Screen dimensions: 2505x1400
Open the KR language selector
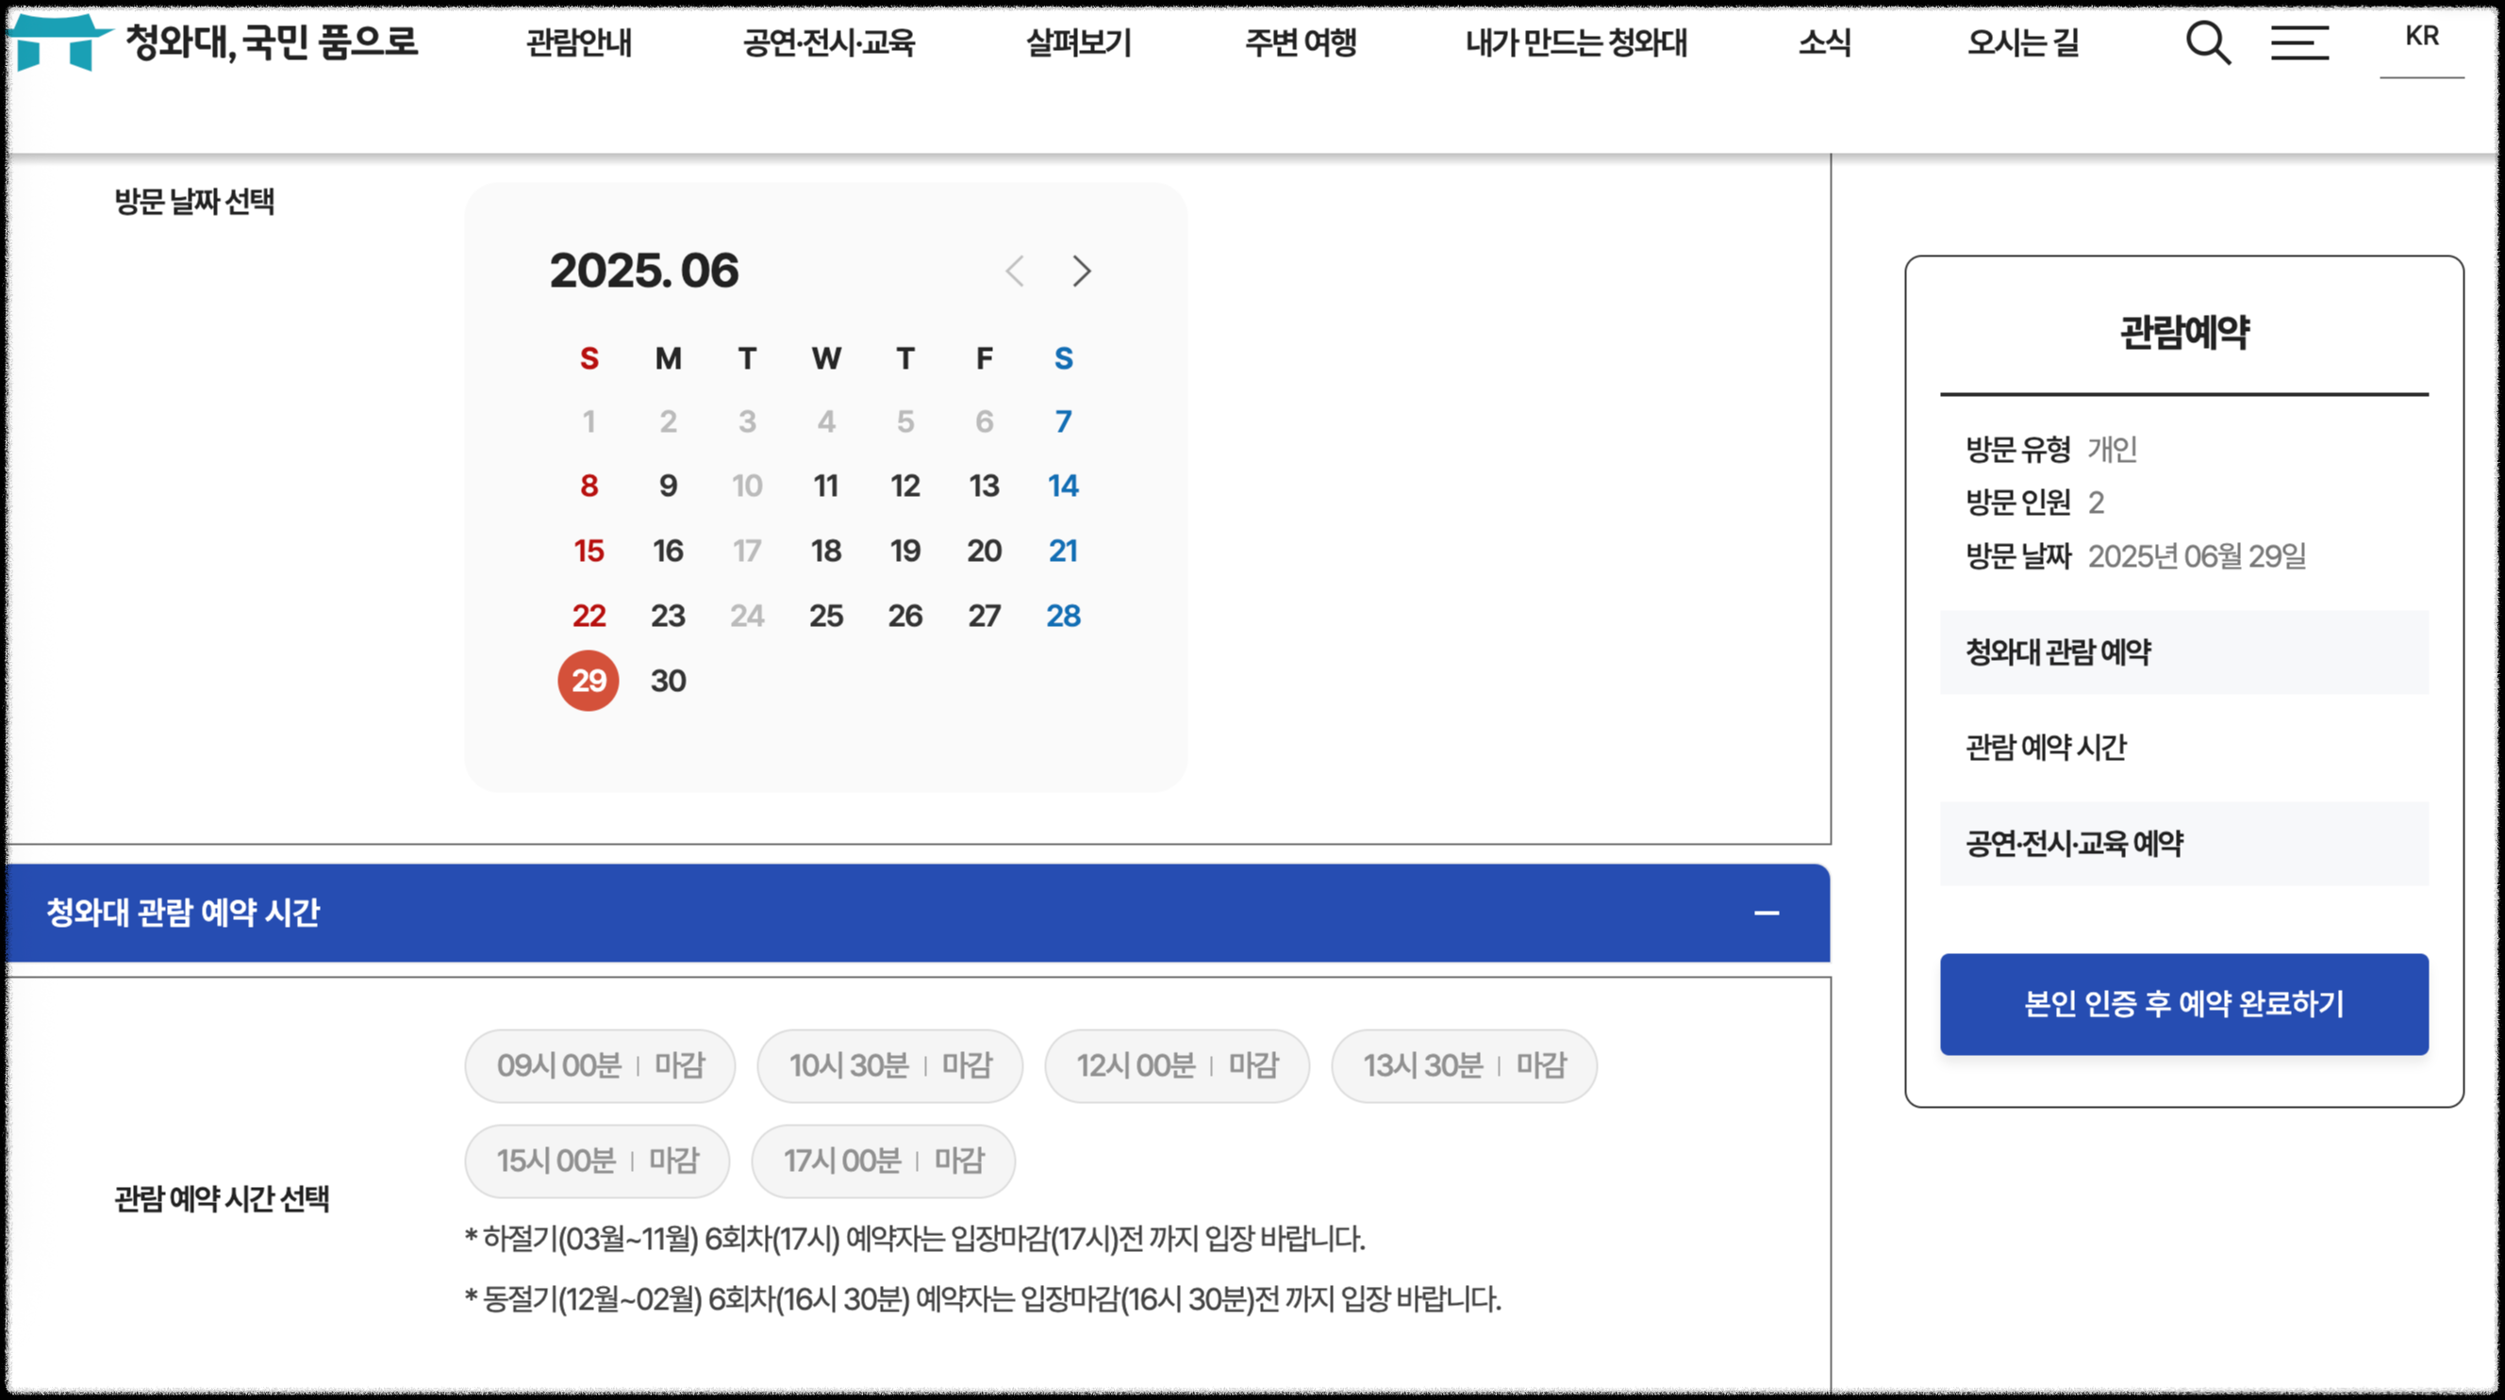(x=2421, y=37)
